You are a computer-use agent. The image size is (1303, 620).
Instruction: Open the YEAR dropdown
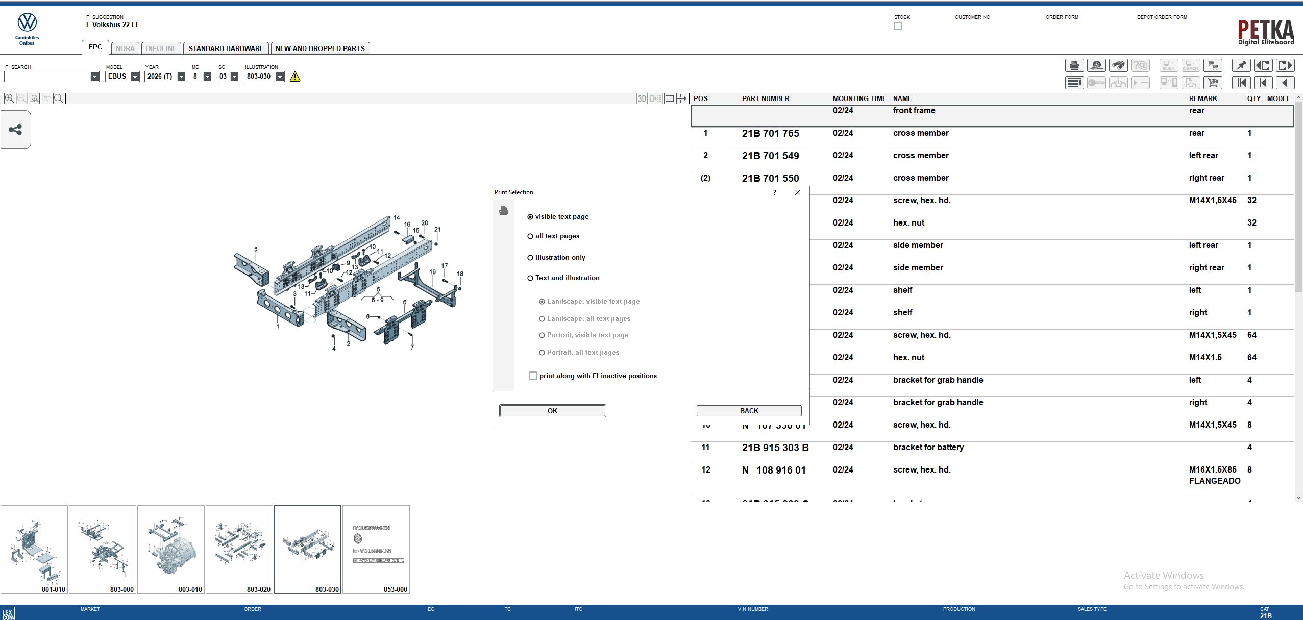point(181,77)
